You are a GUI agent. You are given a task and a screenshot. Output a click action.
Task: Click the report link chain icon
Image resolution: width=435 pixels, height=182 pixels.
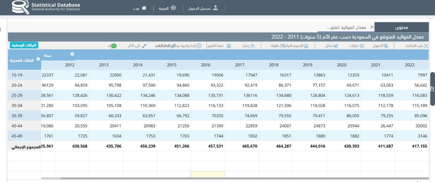pyautogui.click(x=173, y=46)
